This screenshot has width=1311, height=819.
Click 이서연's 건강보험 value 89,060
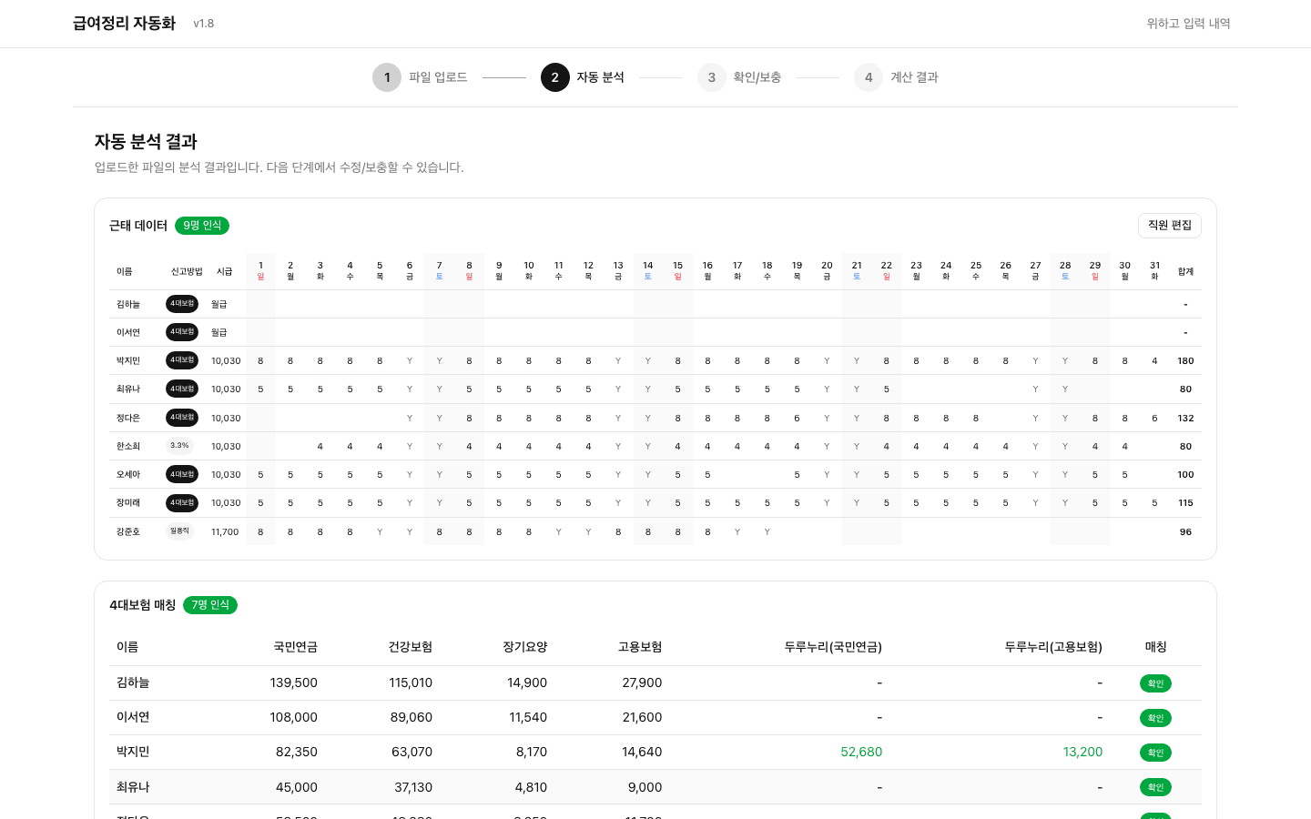tap(411, 717)
